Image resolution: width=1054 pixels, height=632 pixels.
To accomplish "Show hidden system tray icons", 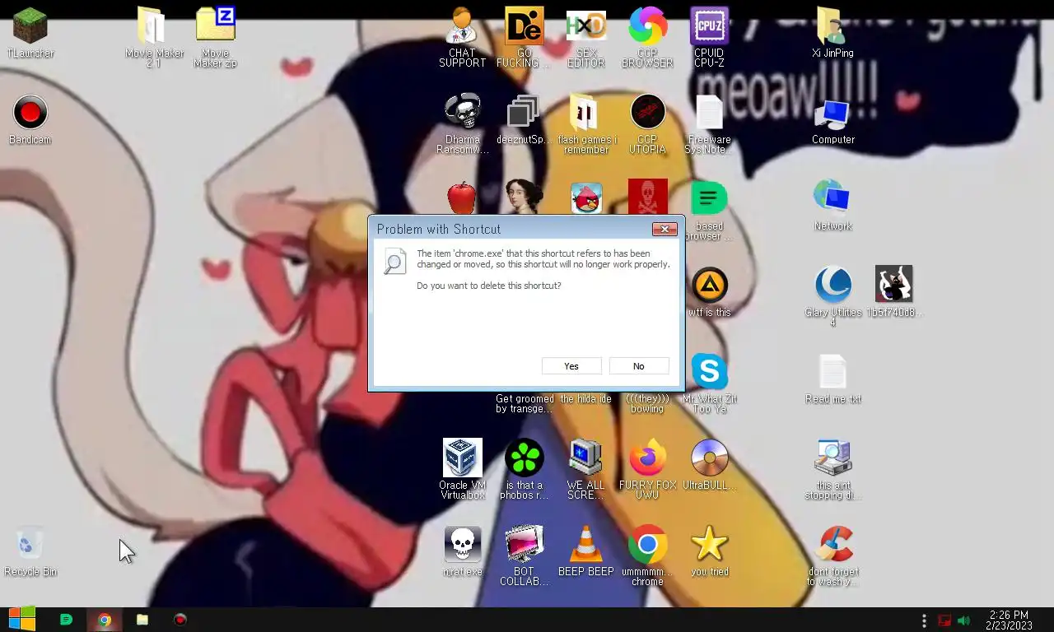I will click(924, 620).
